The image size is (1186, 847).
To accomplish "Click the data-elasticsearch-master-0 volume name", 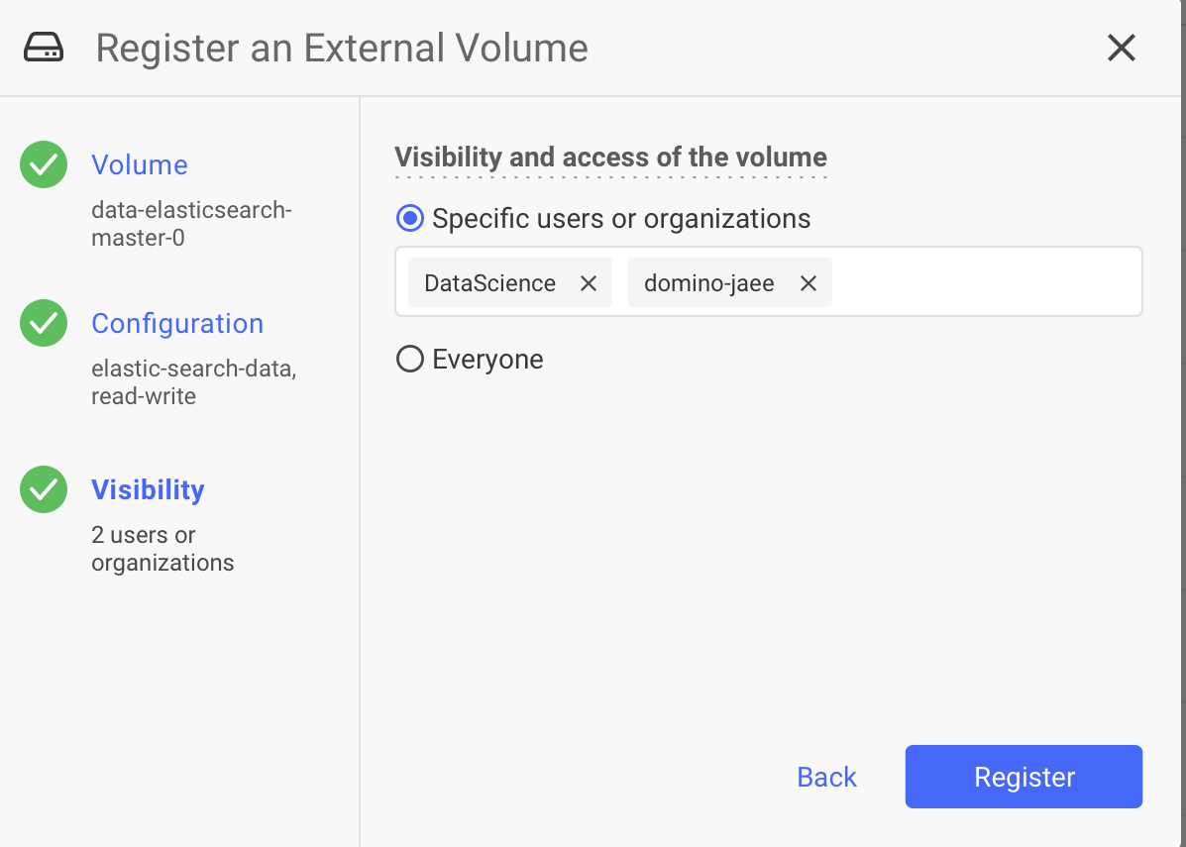I will [x=191, y=224].
